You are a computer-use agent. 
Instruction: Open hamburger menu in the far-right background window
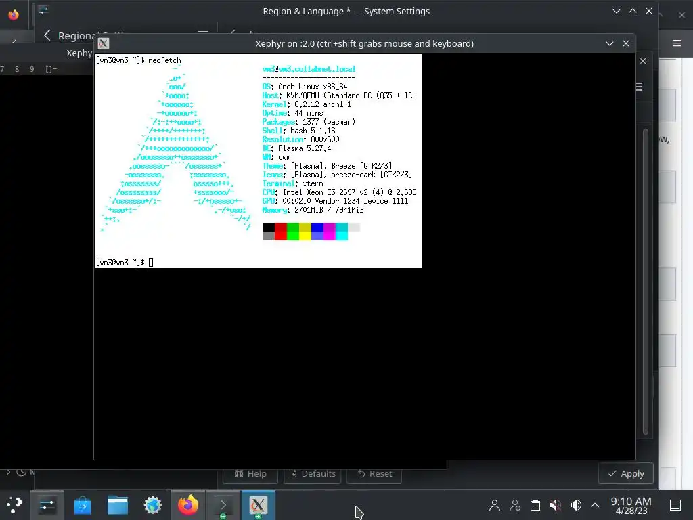click(x=677, y=43)
